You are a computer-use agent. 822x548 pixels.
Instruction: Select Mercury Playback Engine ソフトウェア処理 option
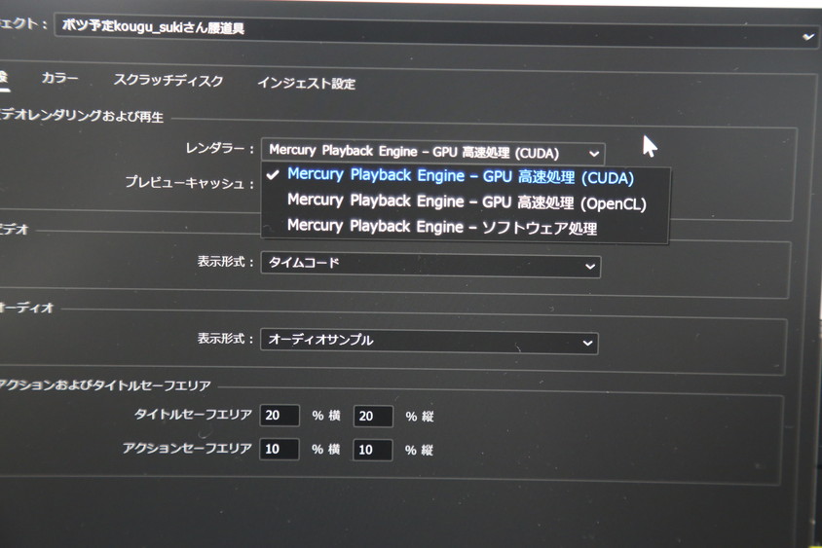(442, 227)
